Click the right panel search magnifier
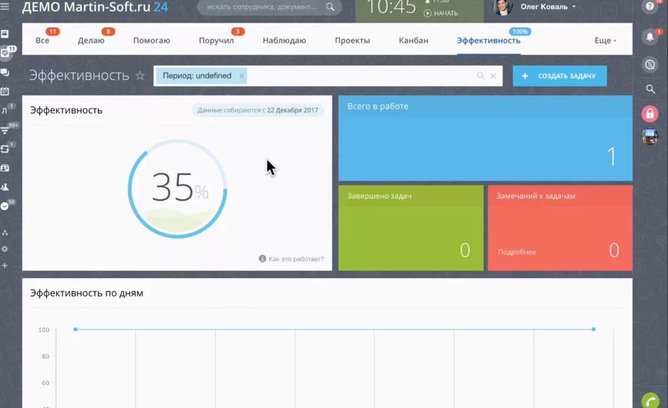This screenshot has width=668, height=408. click(650, 89)
